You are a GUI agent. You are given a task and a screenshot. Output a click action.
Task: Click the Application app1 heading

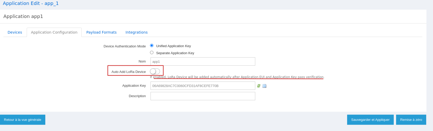(23, 16)
